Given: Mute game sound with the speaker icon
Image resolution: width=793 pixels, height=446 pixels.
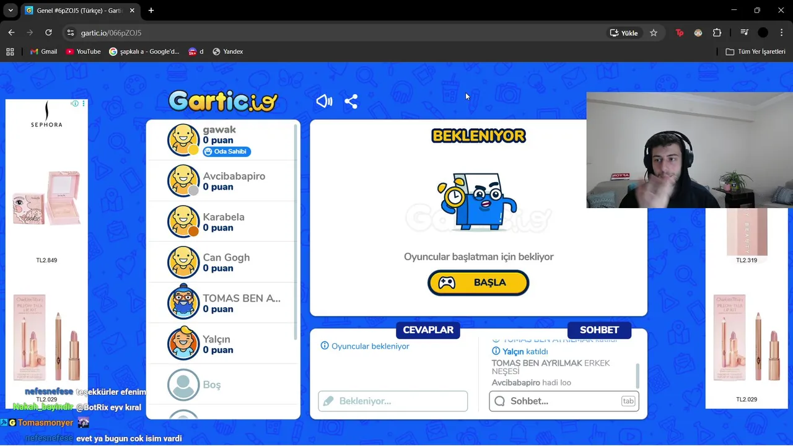Looking at the screenshot, I should 324,102.
